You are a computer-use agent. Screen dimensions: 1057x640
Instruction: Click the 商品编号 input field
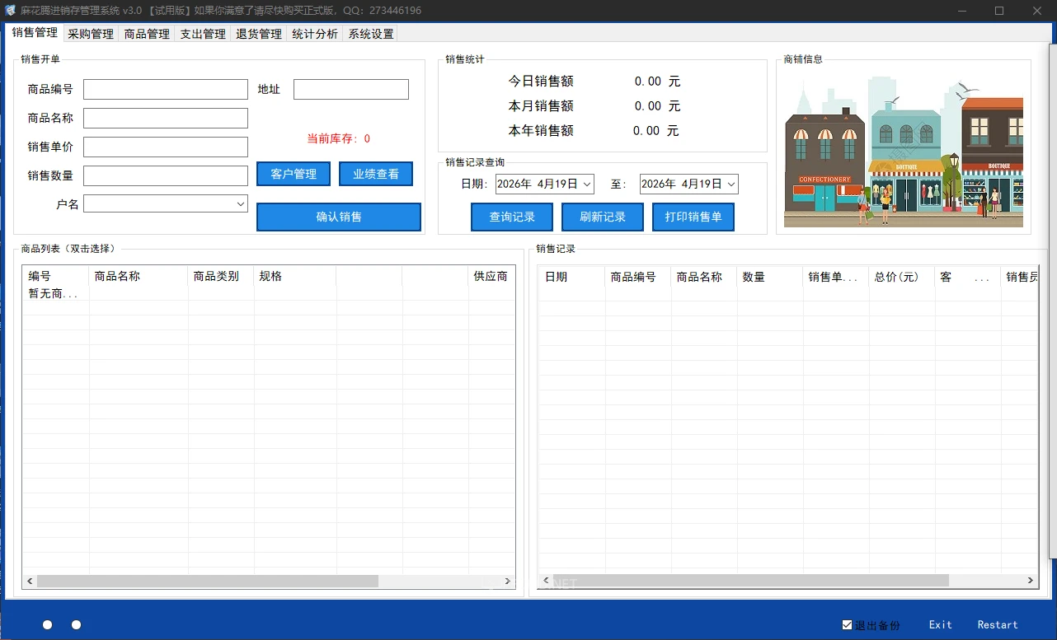pyautogui.click(x=165, y=89)
